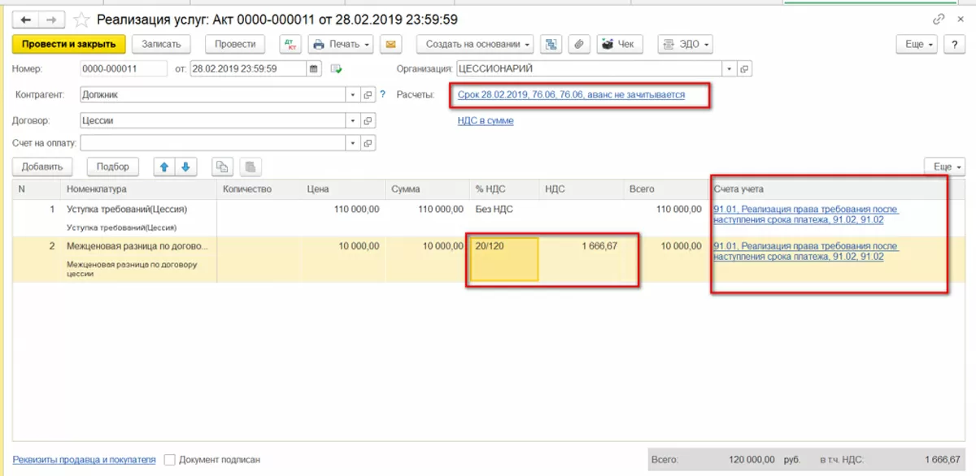Screen dimensions: 976x476
Task: Open the Расчеты settings link
Action: point(571,94)
